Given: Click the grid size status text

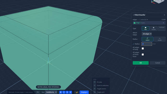Looking at the screenshot, I should [21, 92].
